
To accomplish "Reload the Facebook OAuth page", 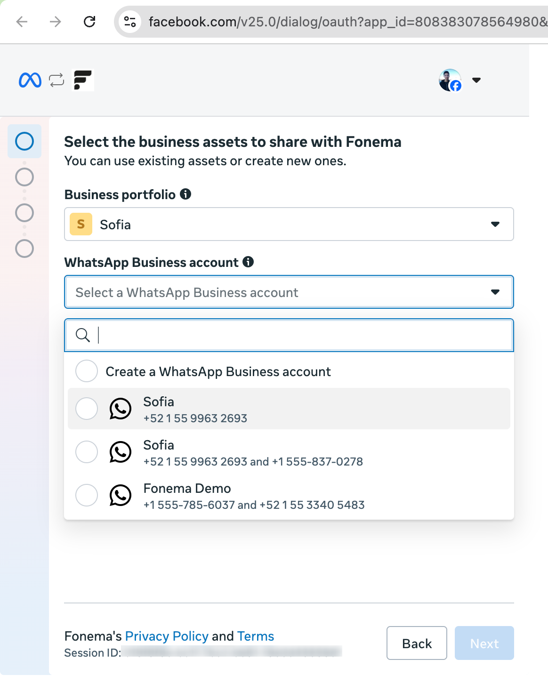I will [x=89, y=22].
